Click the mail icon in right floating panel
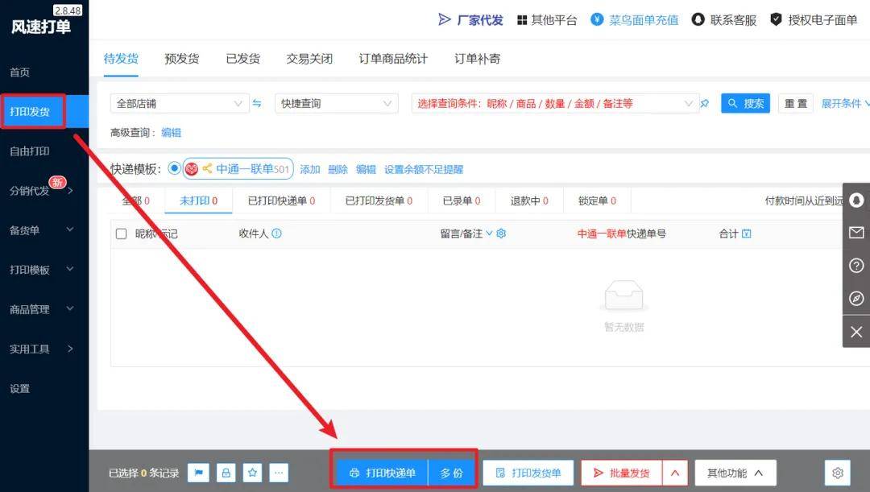Viewport: 870px width, 492px height. point(856,233)
